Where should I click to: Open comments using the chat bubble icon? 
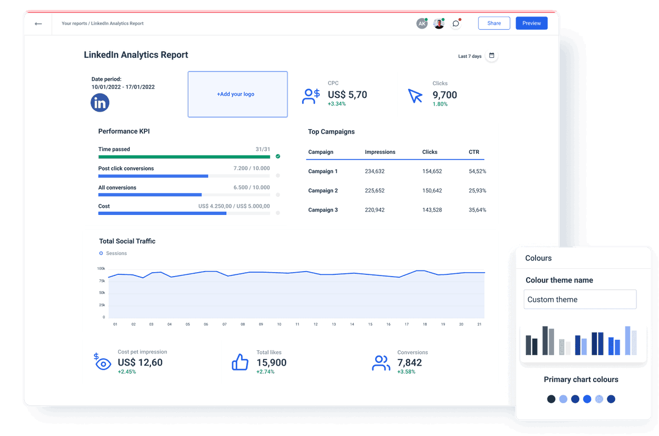[456, 23]
